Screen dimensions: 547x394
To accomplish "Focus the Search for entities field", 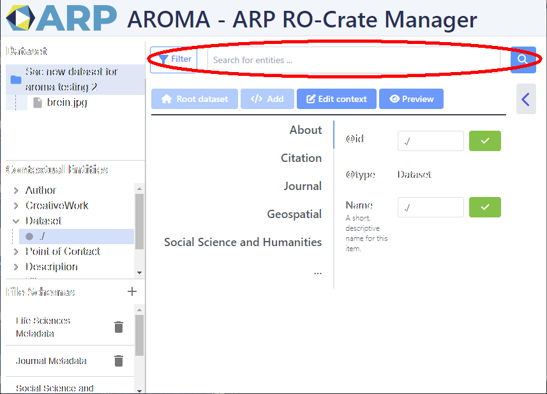I will (x=354, y=60).
